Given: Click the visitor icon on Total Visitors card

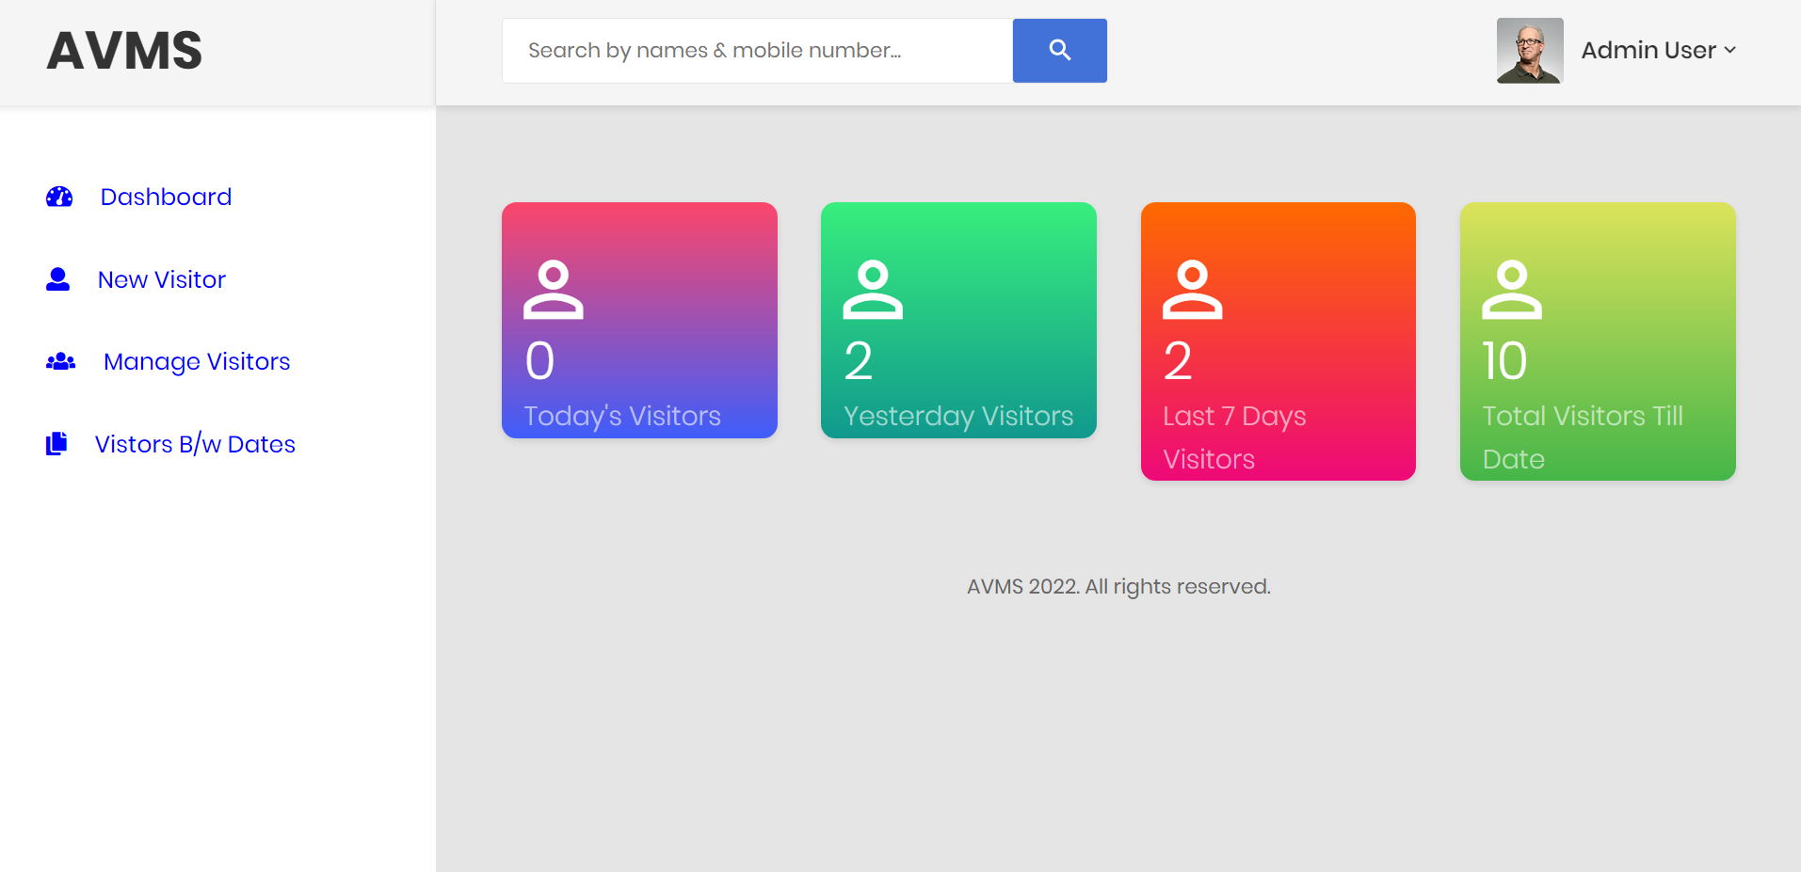Looking at the screenshot, I should pyautogui.click(x=1510, y=289).
